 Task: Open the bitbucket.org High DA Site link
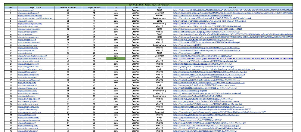(x=28, y=110)
